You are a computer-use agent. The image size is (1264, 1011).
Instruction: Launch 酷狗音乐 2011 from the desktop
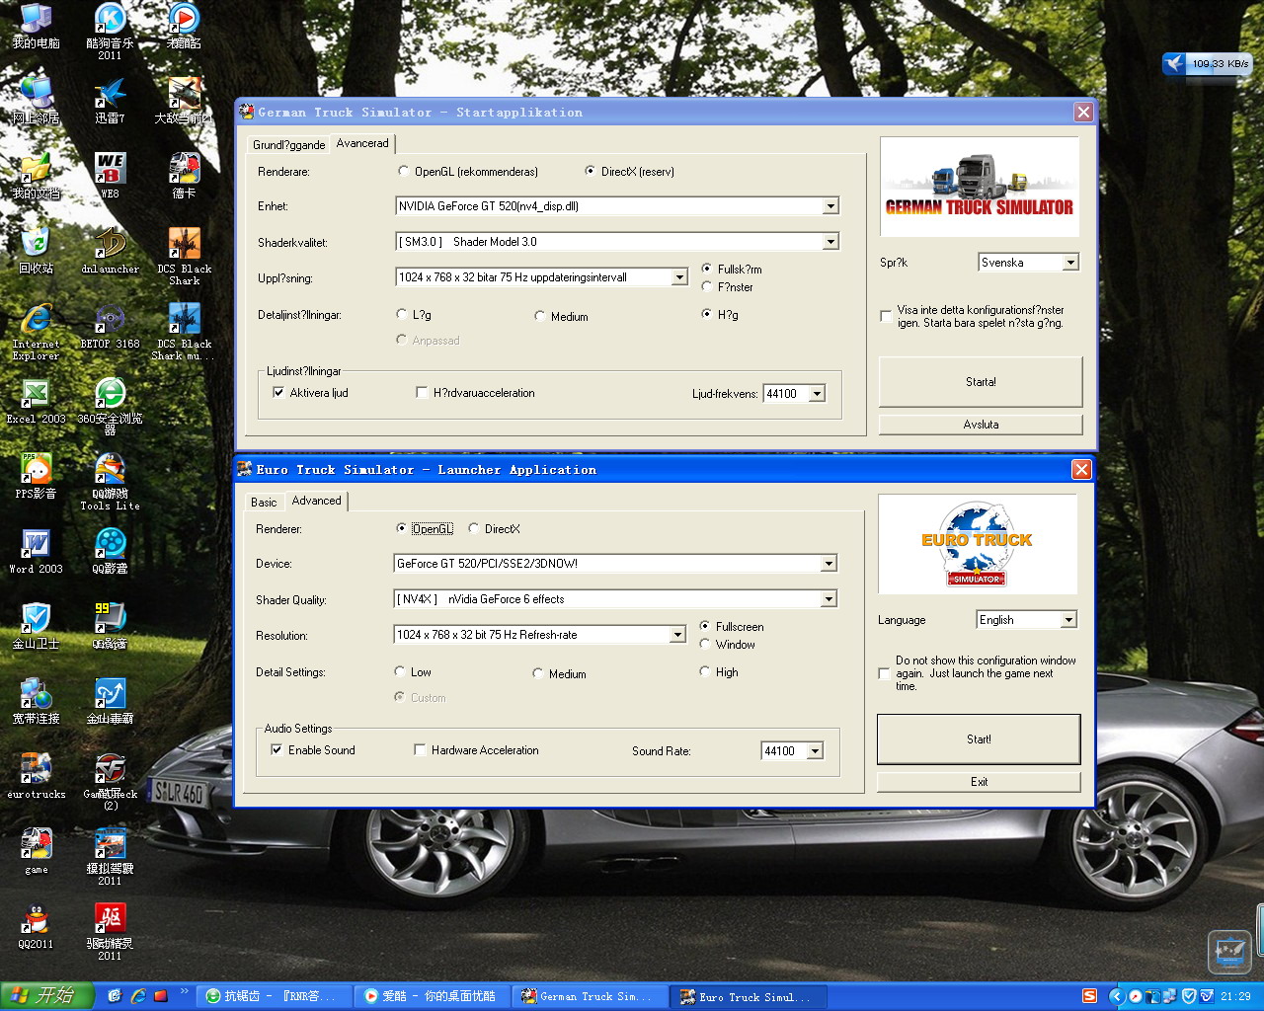(x=110, y=31)
